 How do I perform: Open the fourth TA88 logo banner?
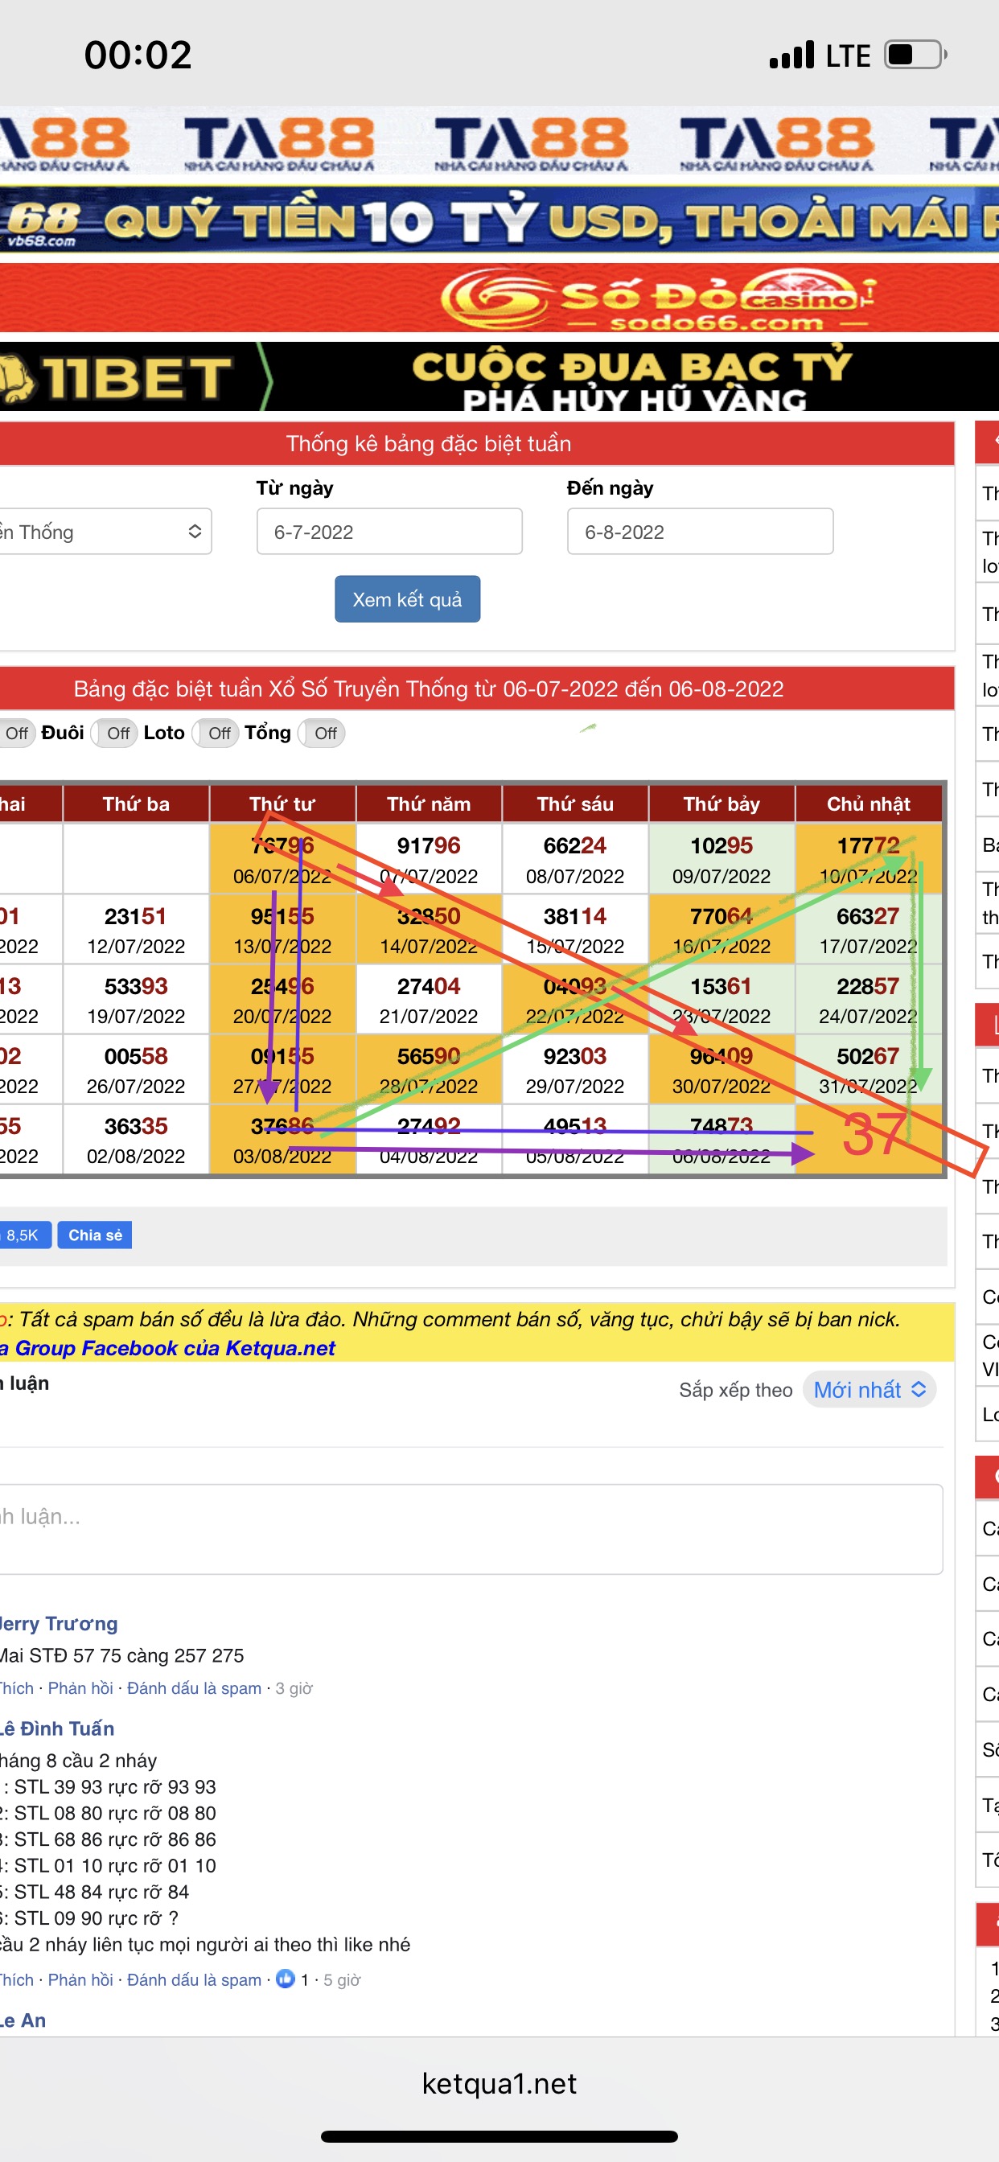(x=776, y=142)
